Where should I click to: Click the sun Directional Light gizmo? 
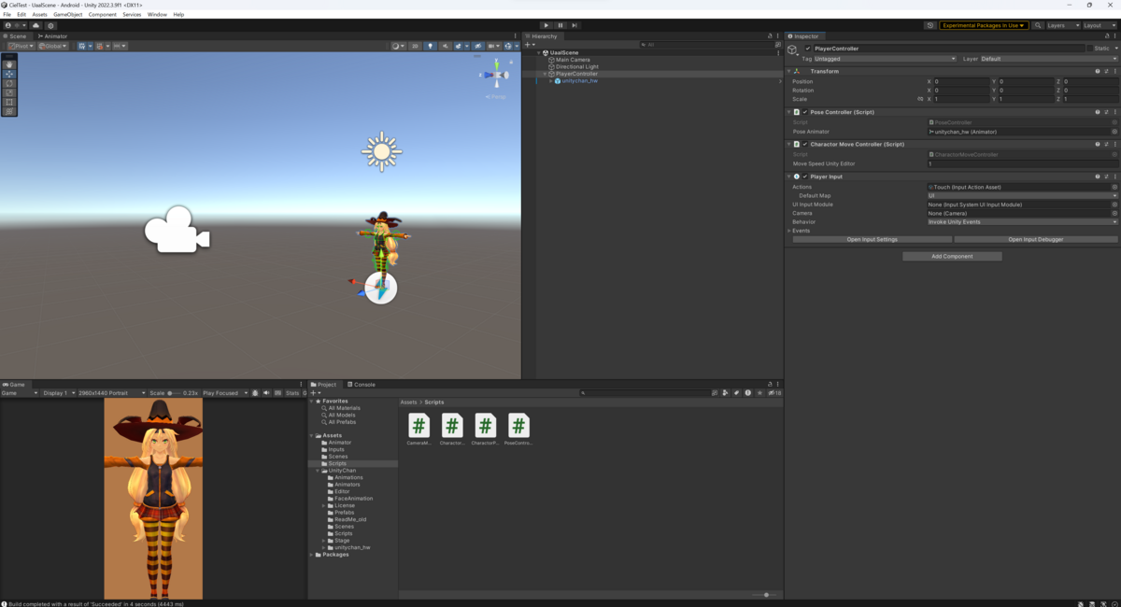[381, 151]
